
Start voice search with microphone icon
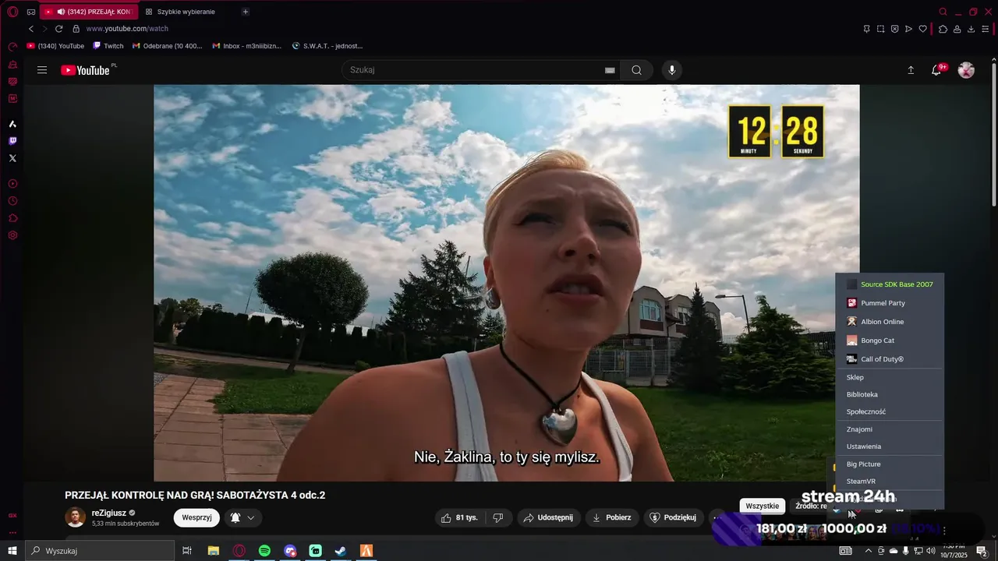[672, 70]
